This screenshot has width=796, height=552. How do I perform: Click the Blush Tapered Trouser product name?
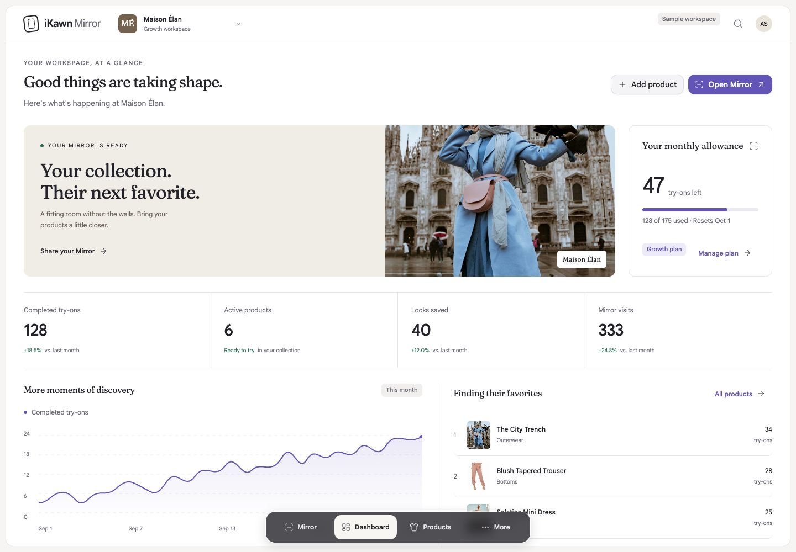pos(531,471)
